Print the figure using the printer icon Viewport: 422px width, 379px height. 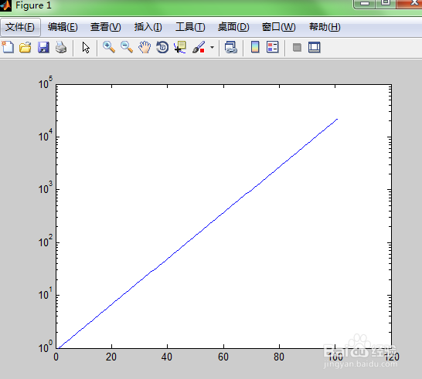(x=61, y=48)
